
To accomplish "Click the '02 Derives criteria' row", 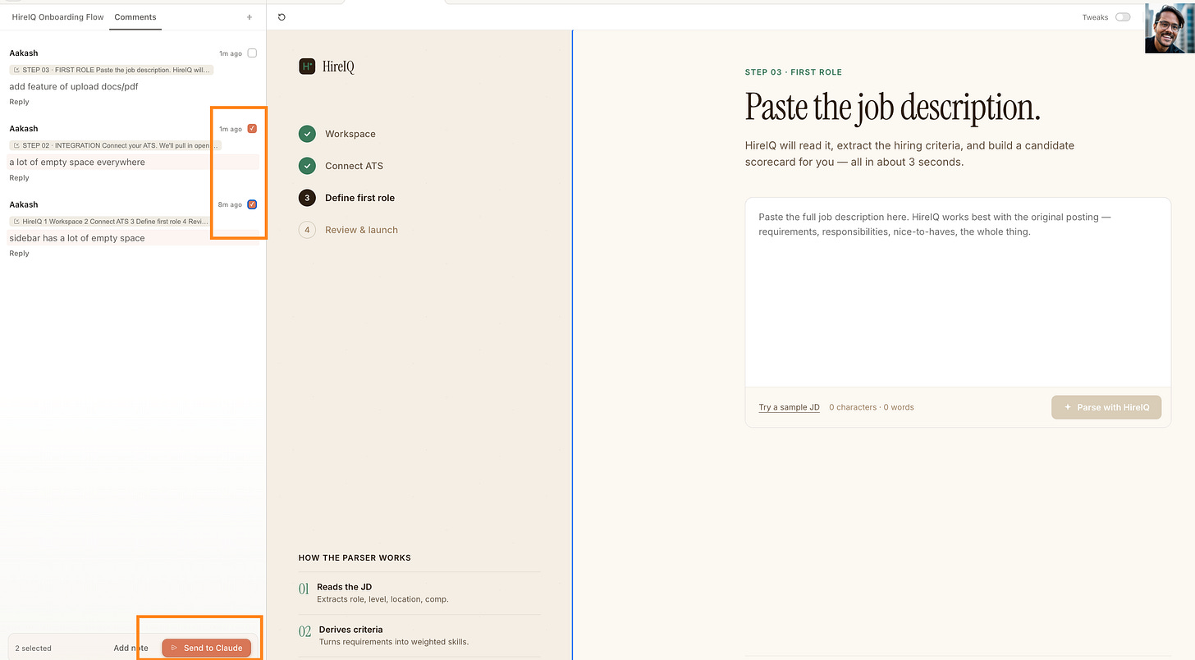I will [x=419, y=635].
